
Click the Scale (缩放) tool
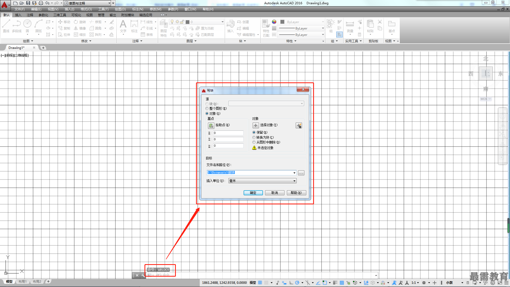click(80, 35)
